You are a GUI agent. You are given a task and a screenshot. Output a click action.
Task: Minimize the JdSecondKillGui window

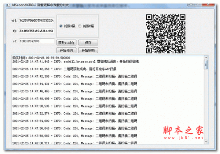(x=191, y=4)
